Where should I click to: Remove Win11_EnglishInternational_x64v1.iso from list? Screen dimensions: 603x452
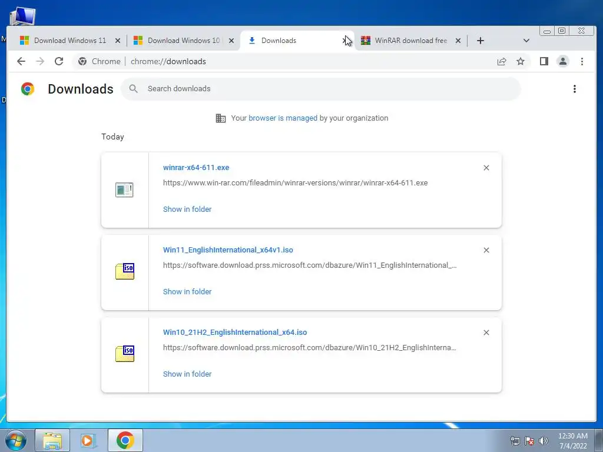click(x=486, y=250)
